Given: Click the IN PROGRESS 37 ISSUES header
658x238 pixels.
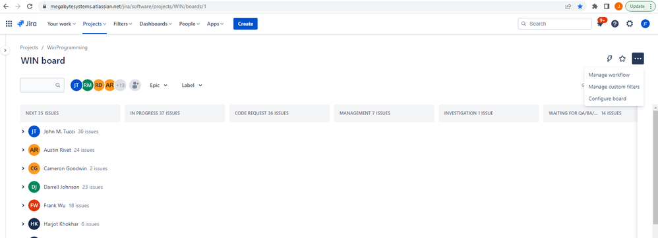Looking at the screenshot, I should click(175, 113).
